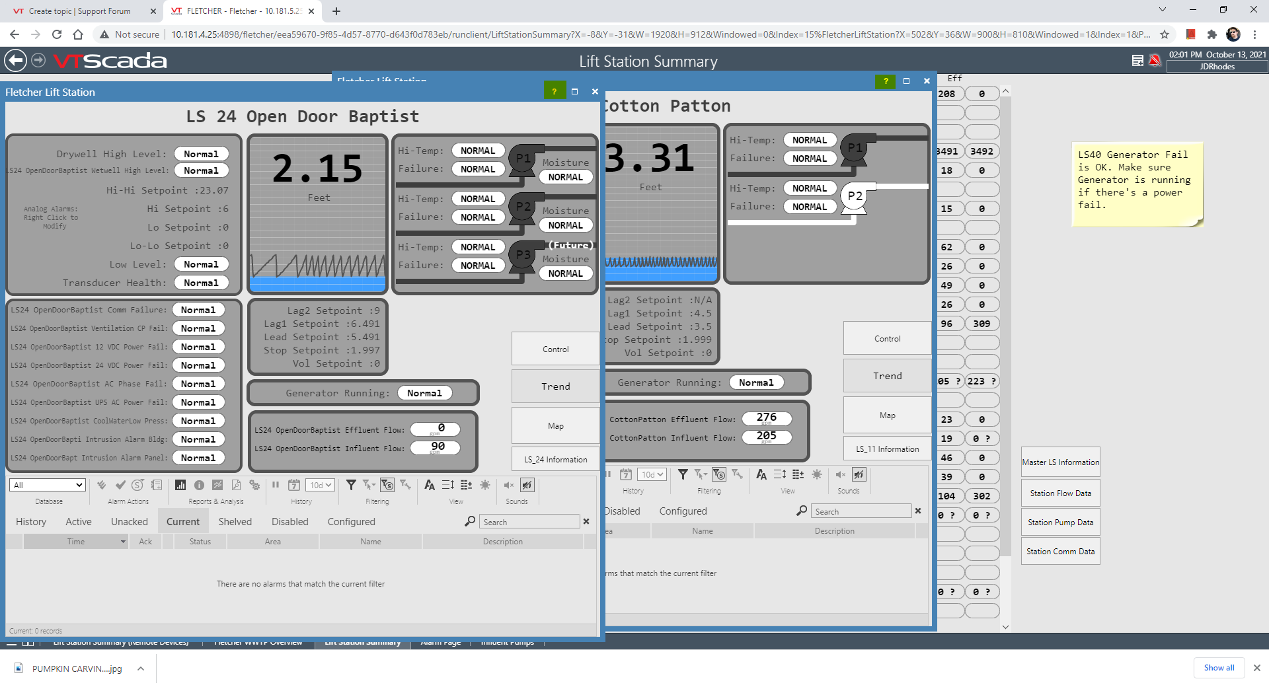1269x687 pixels.
Task: Switch to the Unacked alarms tab
Action: [x=130, y=522]
